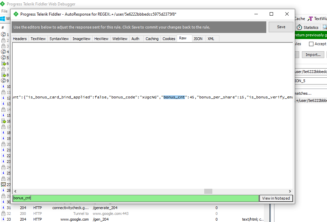The image size is (327, 222).
Task: Click the right arrow of the horizontal scrollbar
Action: pyautogui.click(x=290, y=191)
